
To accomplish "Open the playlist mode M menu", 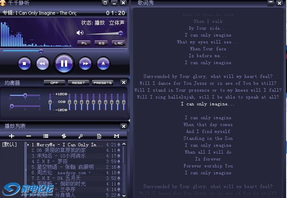I will [x=116, y=136].
